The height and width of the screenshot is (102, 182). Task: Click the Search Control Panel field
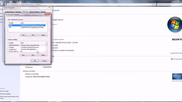(x=169, y=5)
